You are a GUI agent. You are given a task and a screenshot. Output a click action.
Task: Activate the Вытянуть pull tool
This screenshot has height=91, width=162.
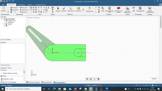click(x=64, y=9)
